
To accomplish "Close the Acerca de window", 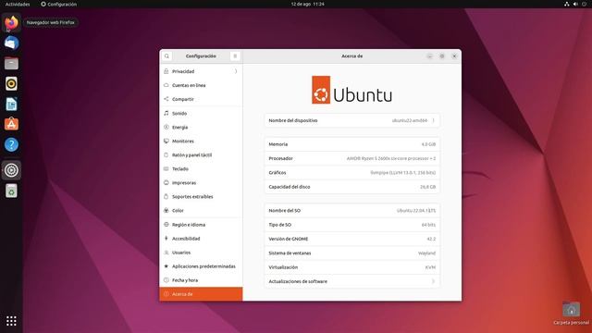I will click(454, 56).
